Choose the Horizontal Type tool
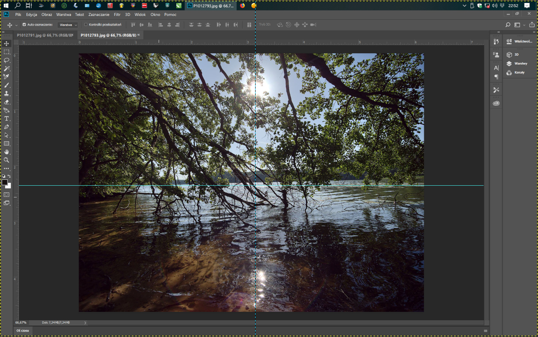Screen dimensions: 538x337 click(7, 119)
